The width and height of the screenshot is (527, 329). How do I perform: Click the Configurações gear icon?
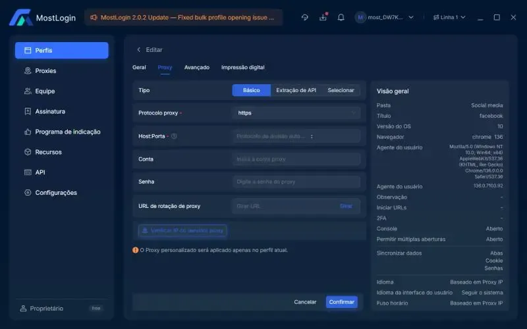(28, 192)
